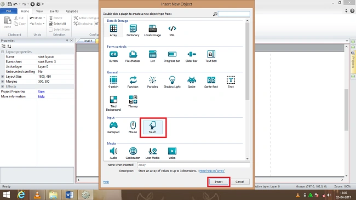Select the Level 1 layout tab
The width and height of the screenshot is (356, 200).
88,41
